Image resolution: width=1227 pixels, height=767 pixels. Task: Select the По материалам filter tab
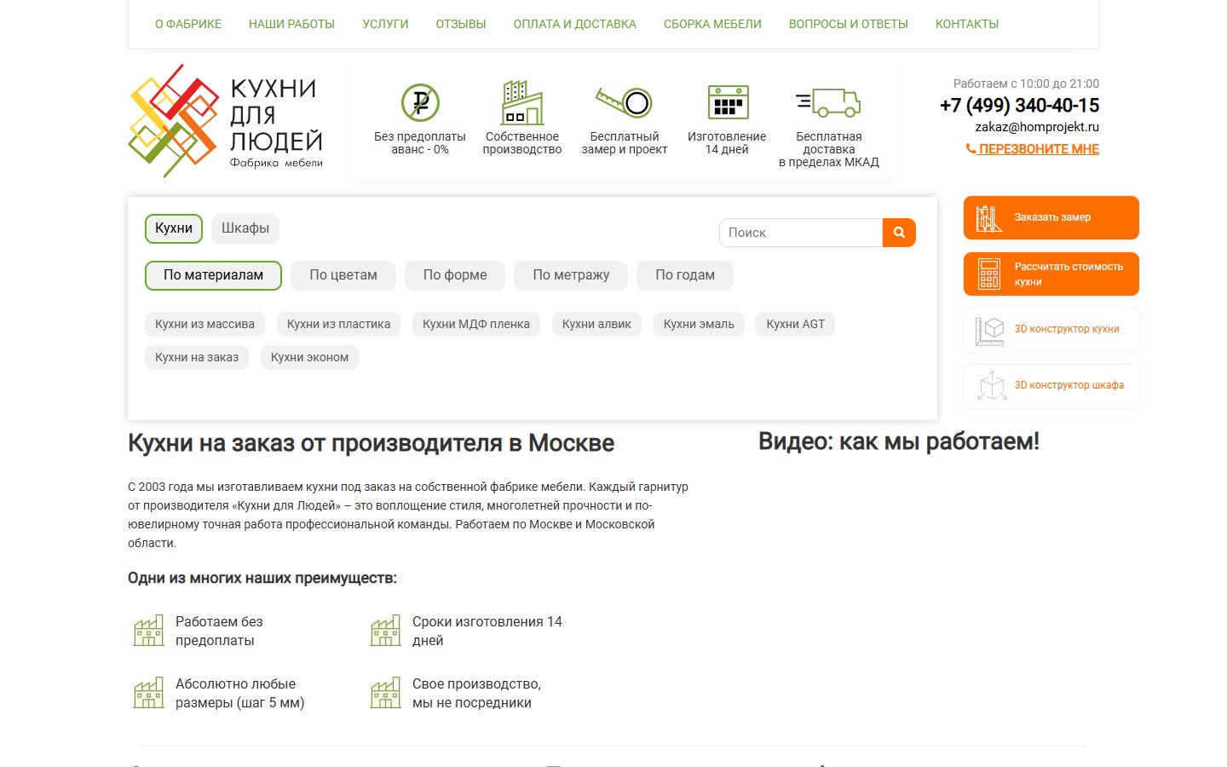point(213,275)
